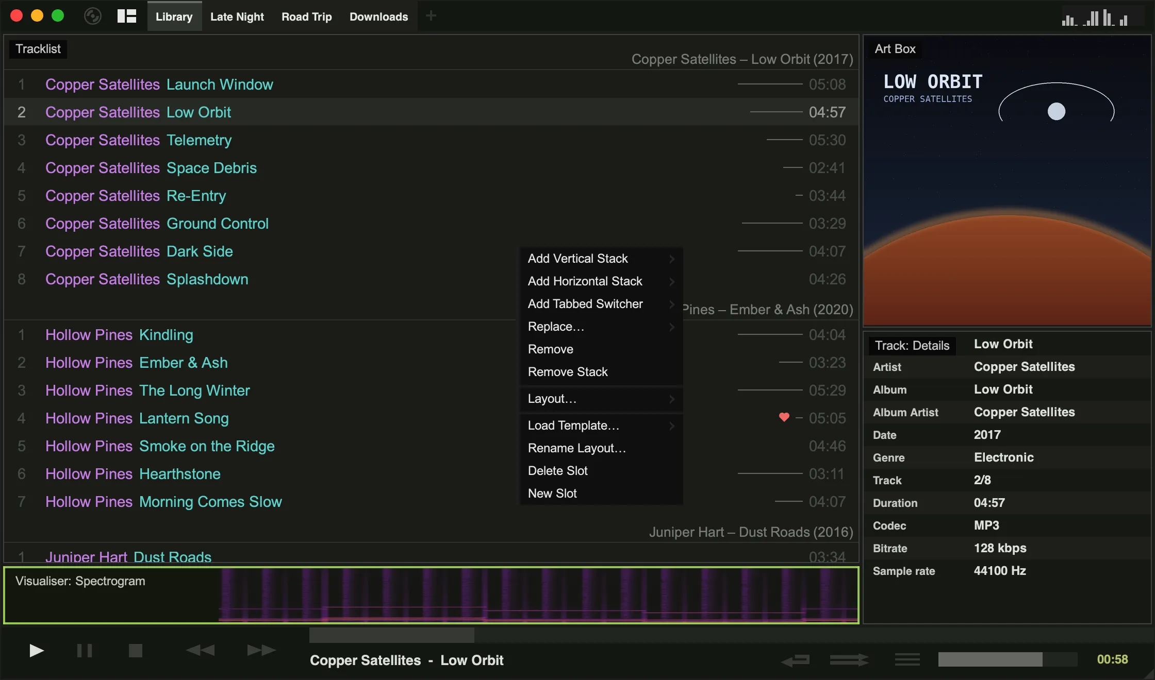Select the Low Orbit track row

pyautogui.click(x=431, y=112)
